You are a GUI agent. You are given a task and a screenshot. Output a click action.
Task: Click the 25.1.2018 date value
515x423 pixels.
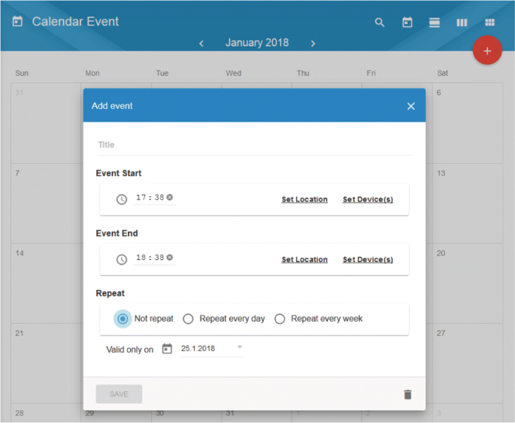click(198, 349)
